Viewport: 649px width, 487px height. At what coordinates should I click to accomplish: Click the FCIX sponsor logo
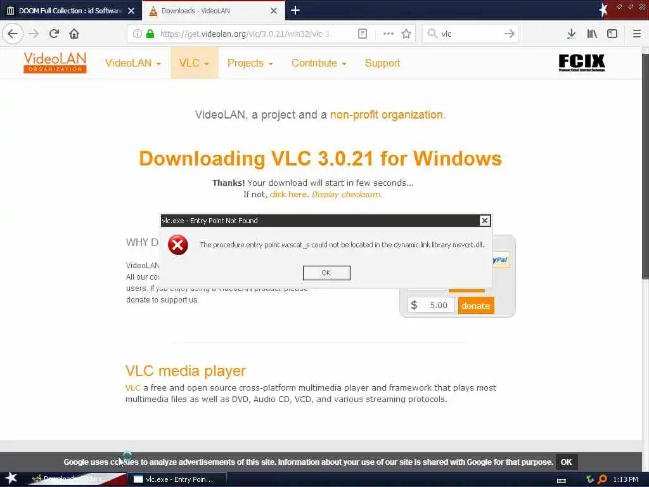point(582,63)
